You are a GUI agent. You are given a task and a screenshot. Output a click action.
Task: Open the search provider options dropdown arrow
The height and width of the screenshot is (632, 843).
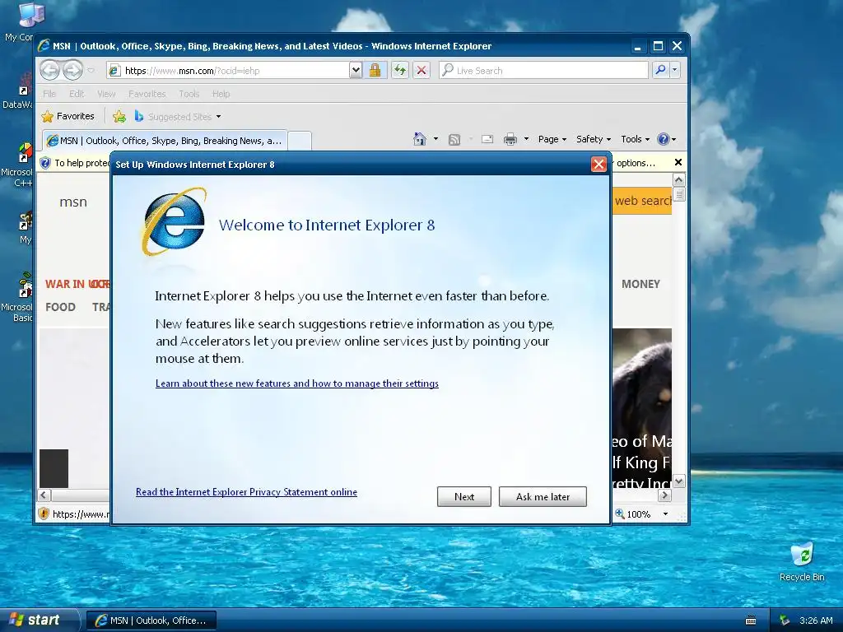point(675,70)
